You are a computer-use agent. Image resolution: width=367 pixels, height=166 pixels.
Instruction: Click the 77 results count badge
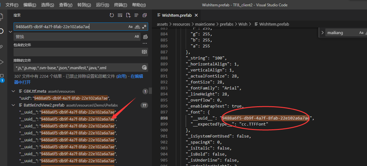click(144, 106)
